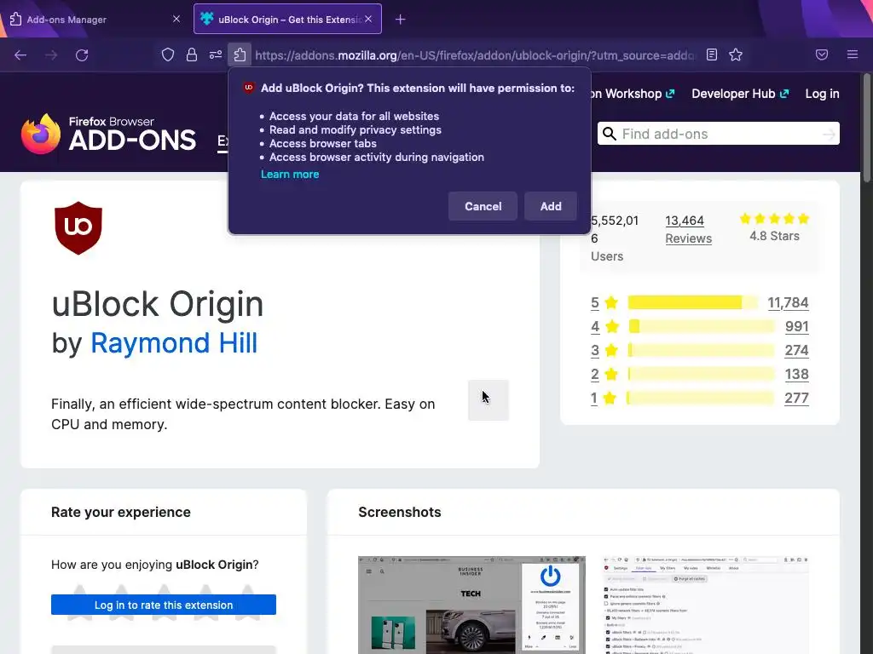
Task: View 1-star reviews via the 277 count
Action: pos(797,399)
